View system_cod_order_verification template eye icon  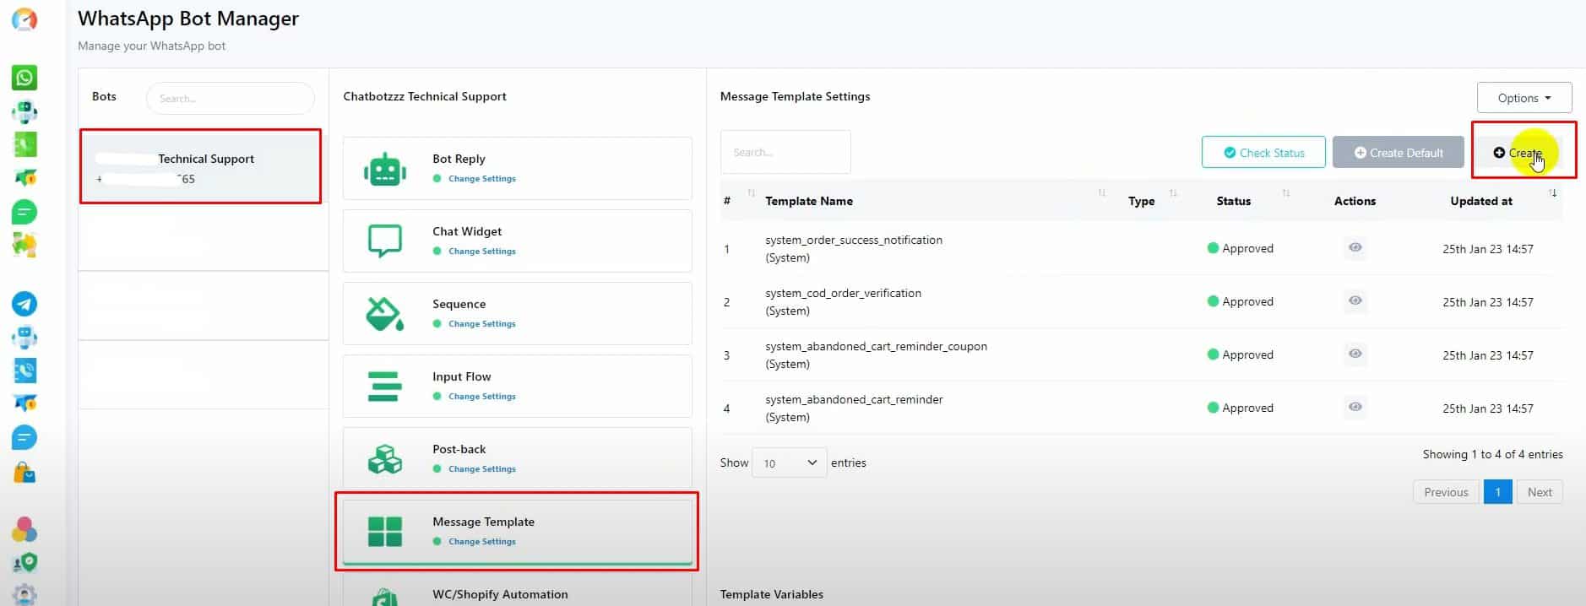coord(1355,300)
